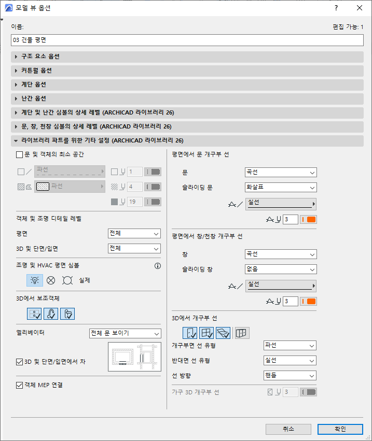Click the line type icon beside window 실선
372x441 pixels.
pos(236,286)
